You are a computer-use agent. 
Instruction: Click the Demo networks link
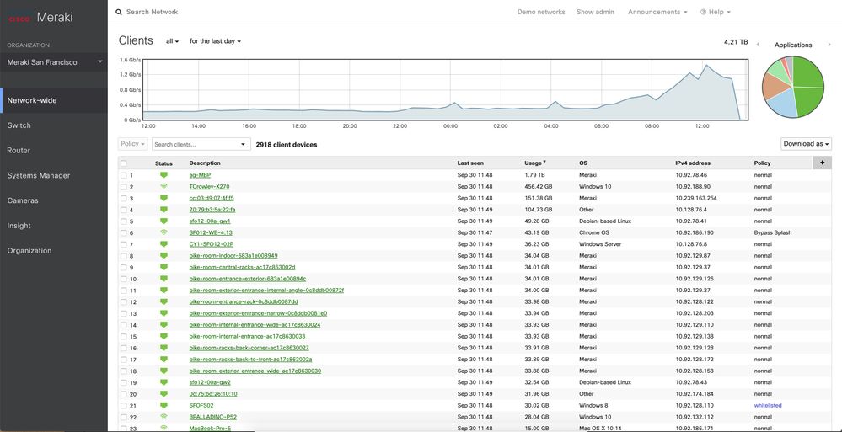click(x=541, y=12)
